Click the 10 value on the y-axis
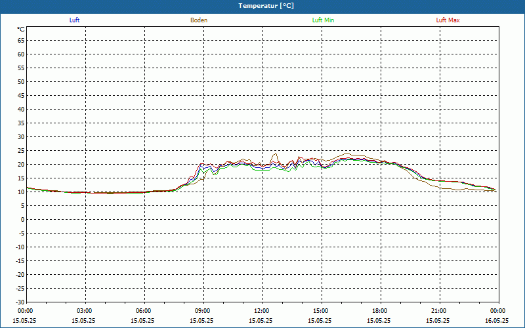This screenshot has width=525, height=328. (21, 192)
